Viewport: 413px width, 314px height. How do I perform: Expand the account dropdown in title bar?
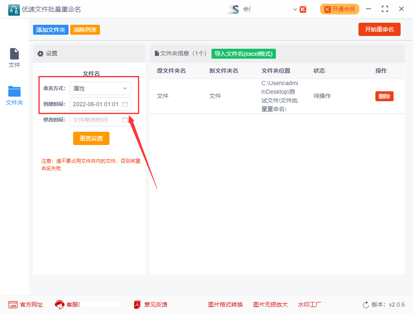[294, 9]
